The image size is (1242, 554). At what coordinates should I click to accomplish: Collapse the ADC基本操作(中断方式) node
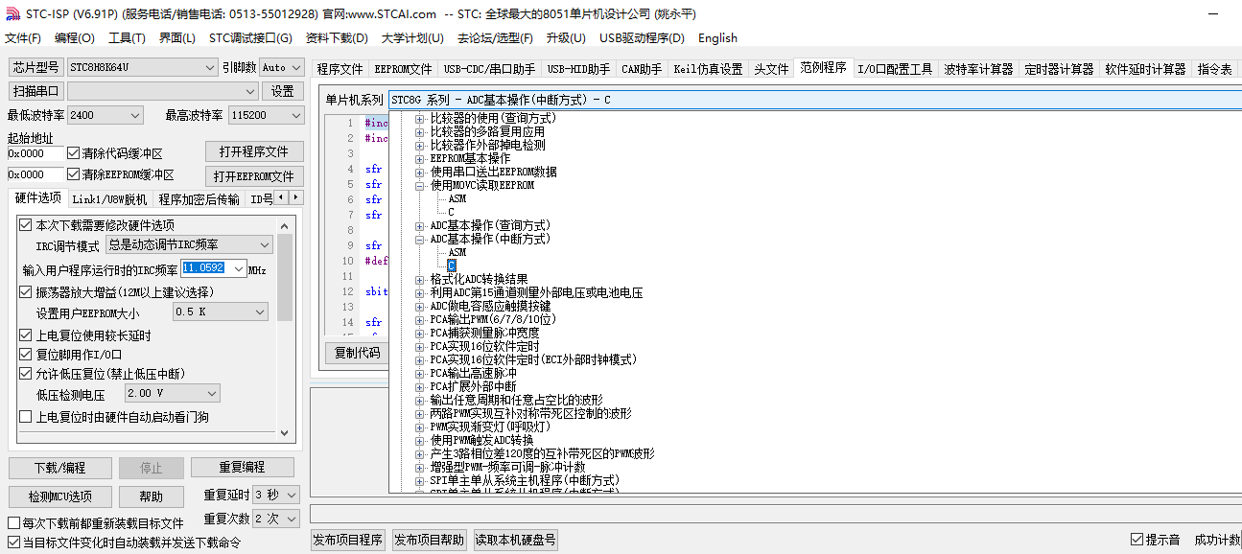point(420,240)
